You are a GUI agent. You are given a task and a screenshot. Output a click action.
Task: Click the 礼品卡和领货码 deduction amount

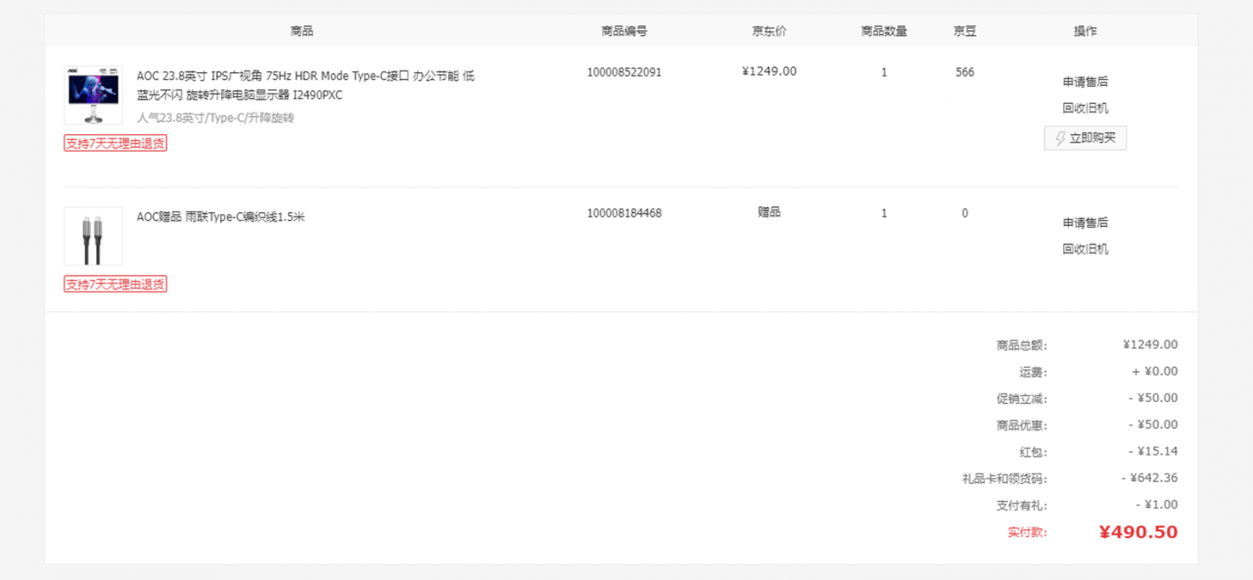1149,478
